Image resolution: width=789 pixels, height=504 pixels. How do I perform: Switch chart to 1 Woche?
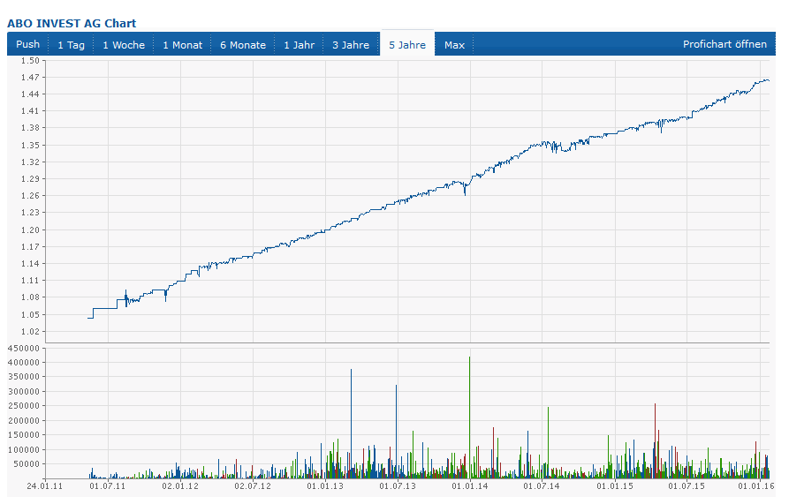coord(124,45)
